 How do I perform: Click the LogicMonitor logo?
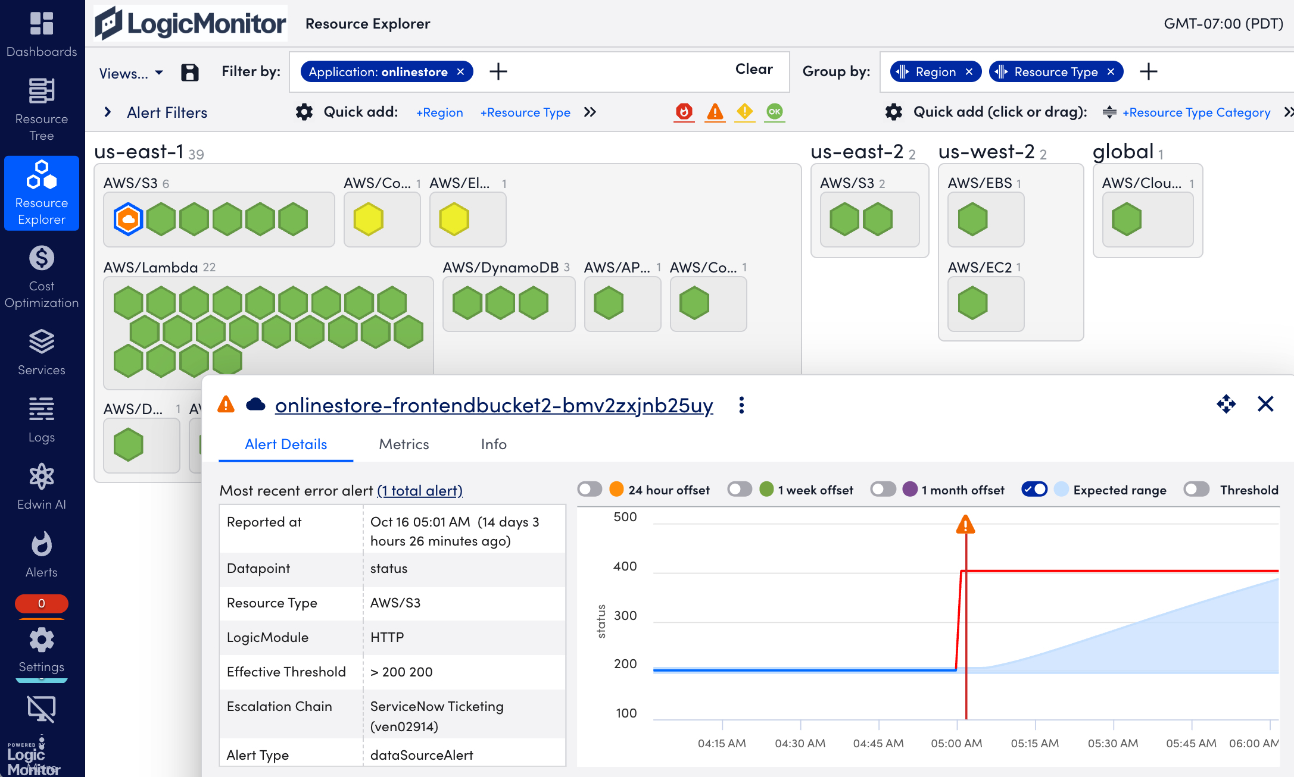pos(191,24)
